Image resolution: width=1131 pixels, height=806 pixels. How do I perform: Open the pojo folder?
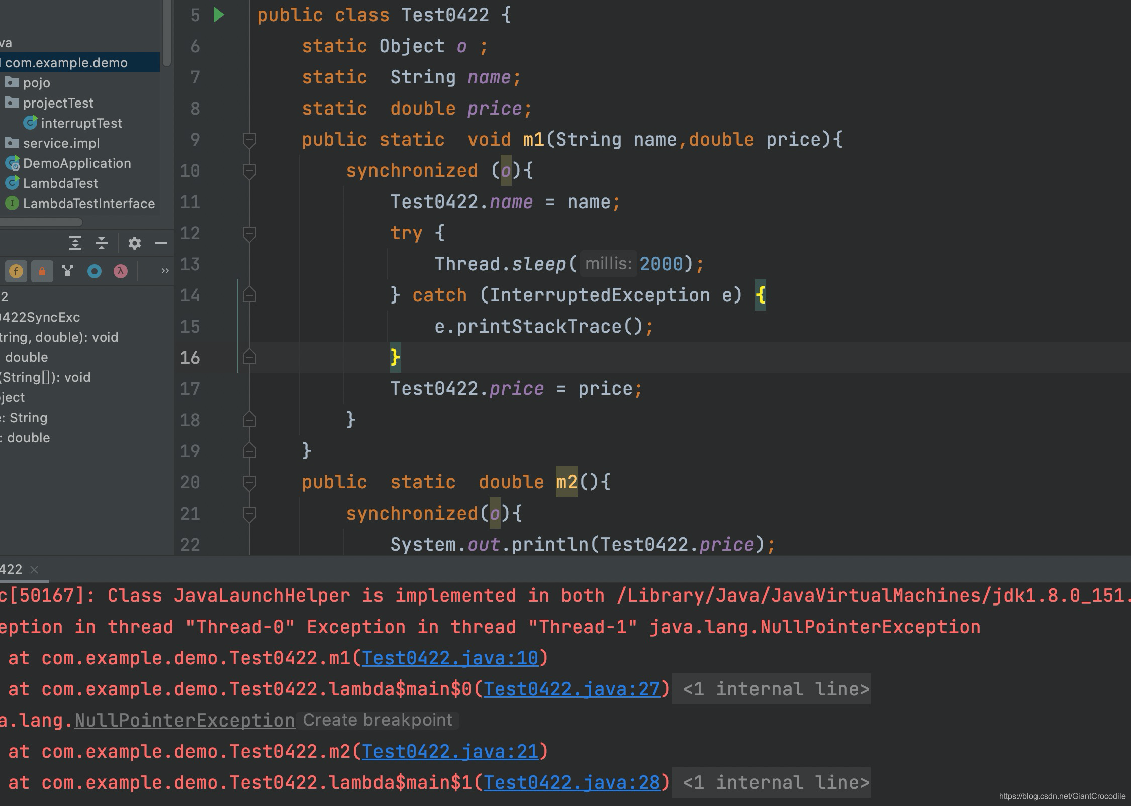pos(36,83)
